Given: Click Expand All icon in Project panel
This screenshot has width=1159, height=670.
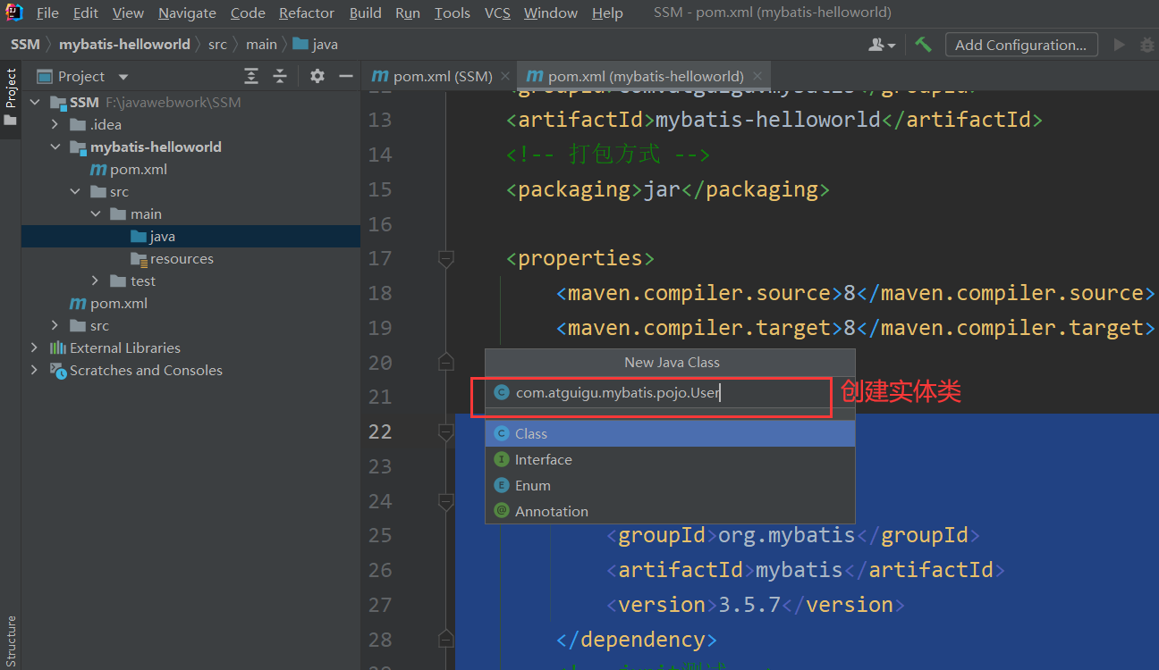Looking at the screenshot, I should pos(252,76).
